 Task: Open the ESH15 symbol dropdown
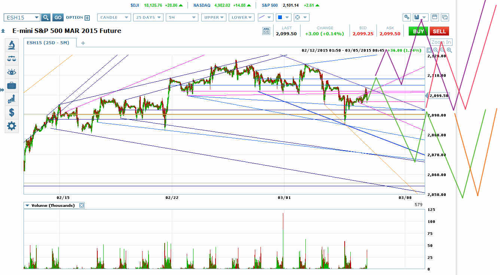click(x=22, y=17)
